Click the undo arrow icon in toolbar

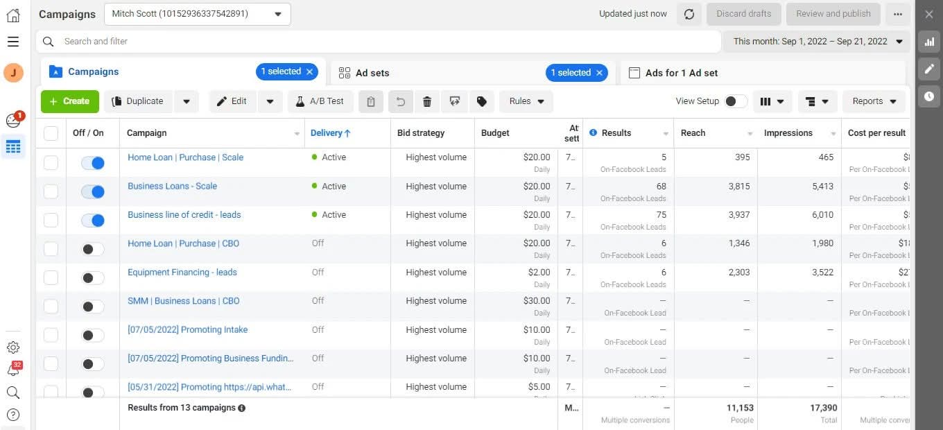pos(400,101)
